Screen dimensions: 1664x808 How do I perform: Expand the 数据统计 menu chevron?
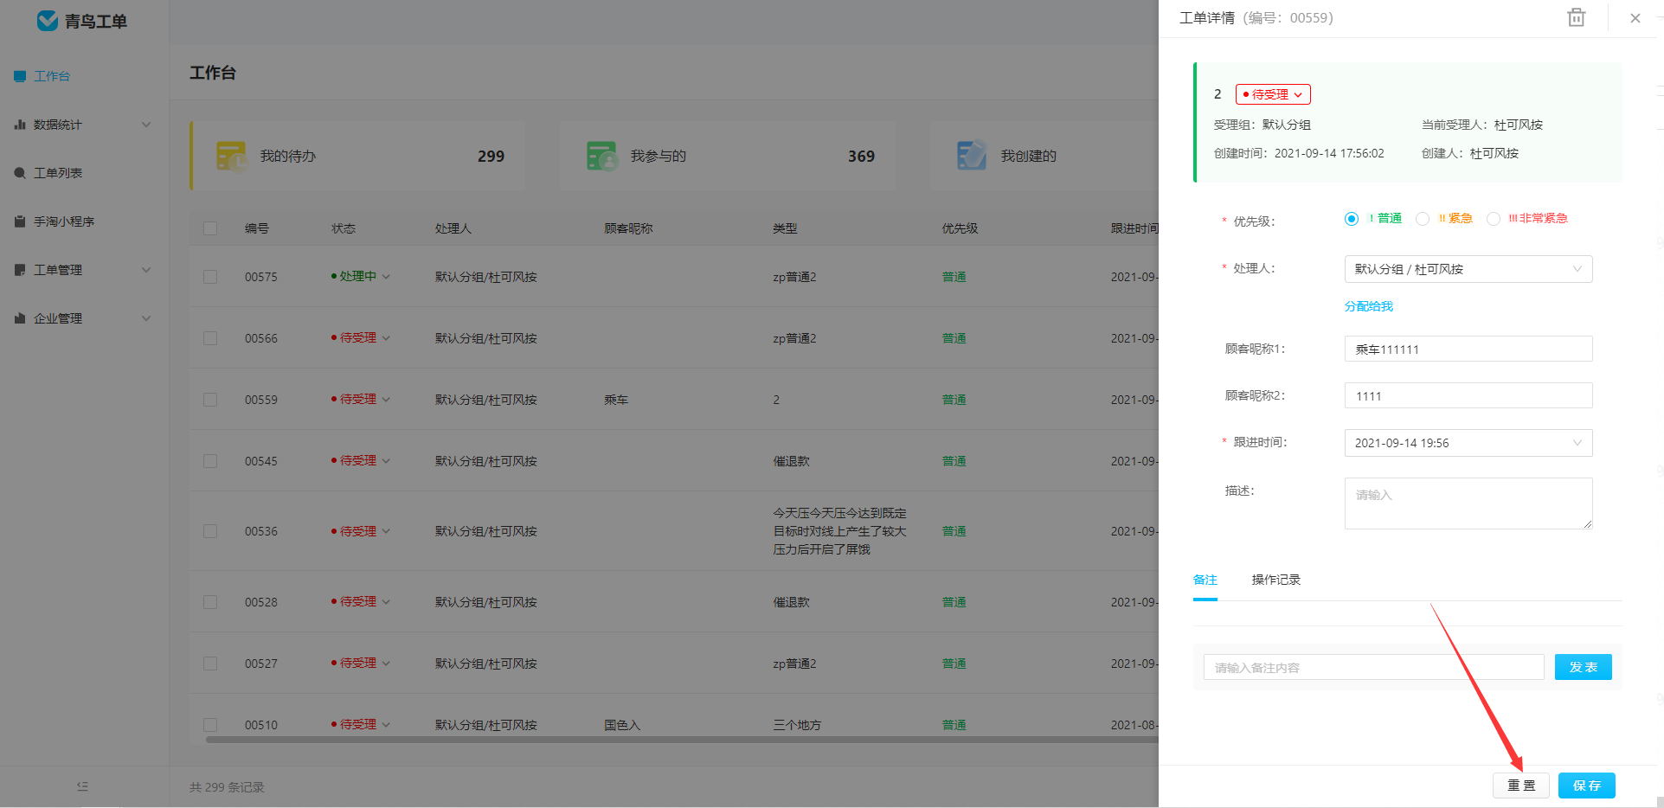tap(146, 125)
